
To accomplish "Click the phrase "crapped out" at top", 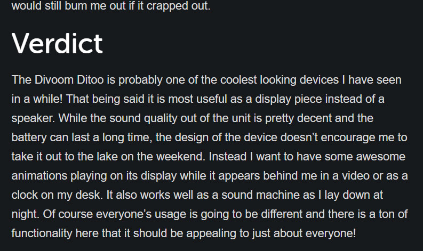I will [178, 6].
